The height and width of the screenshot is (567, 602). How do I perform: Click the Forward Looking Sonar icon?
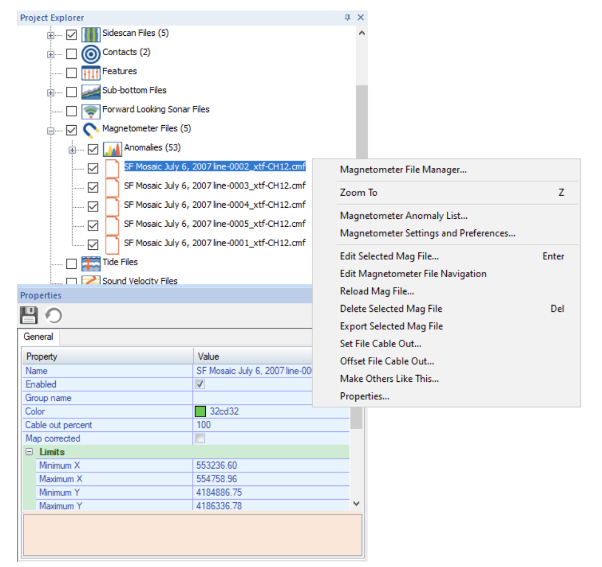(91, 111)
